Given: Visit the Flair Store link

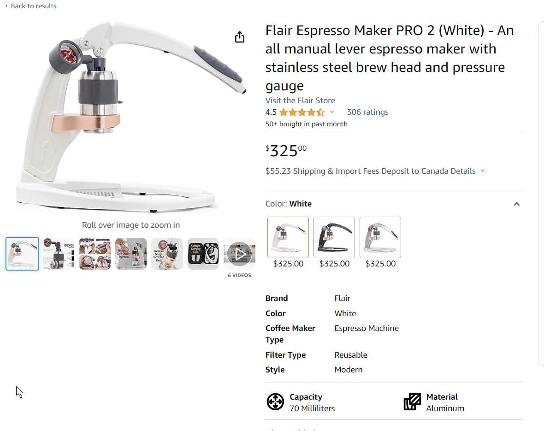Looking at the screenshot, I should coord(300,100).
